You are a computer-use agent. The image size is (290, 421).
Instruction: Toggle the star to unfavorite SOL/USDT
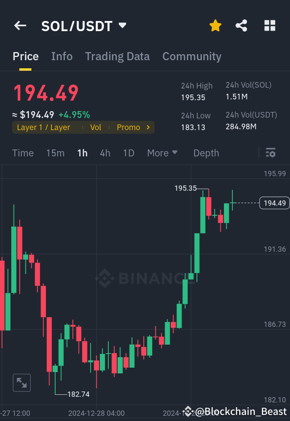(215, 25)
